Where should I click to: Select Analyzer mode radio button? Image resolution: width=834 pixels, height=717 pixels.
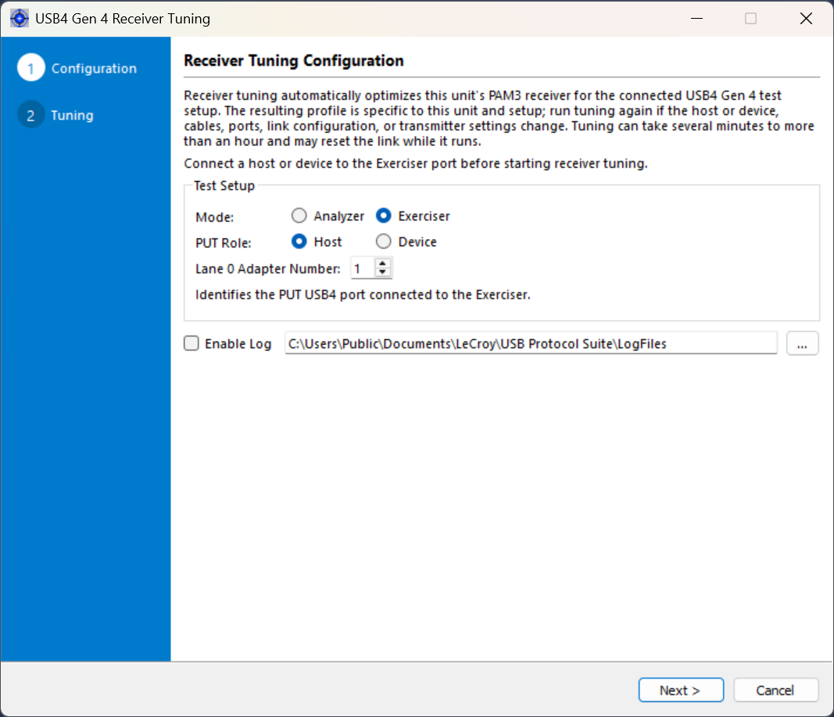(x=299, y=216)
